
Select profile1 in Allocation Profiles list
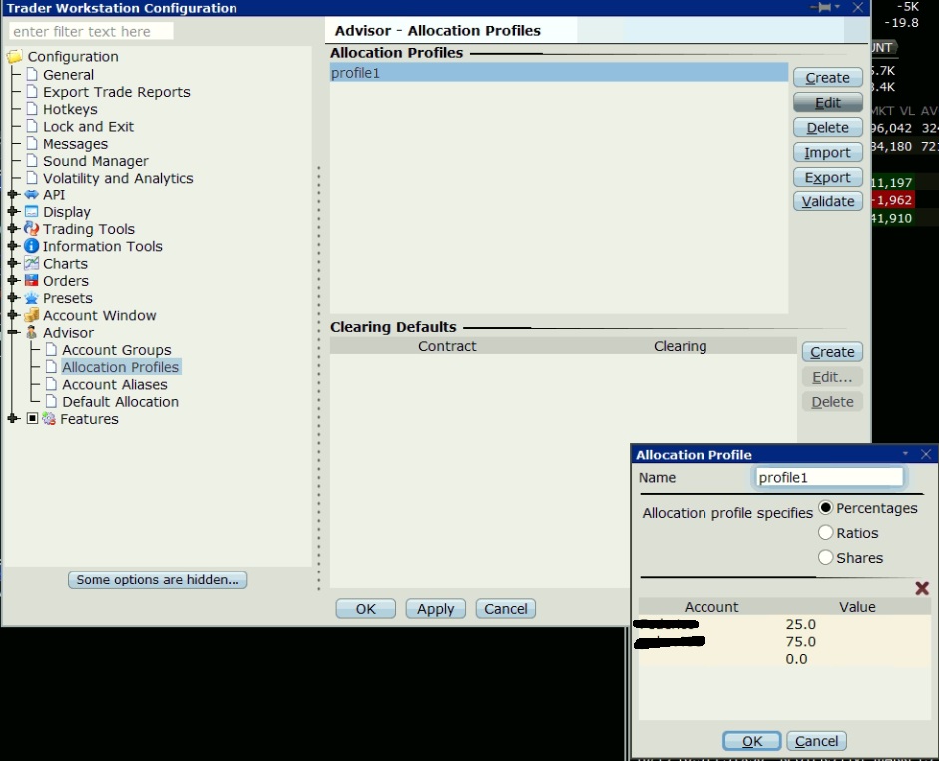[x=559, y=73]
